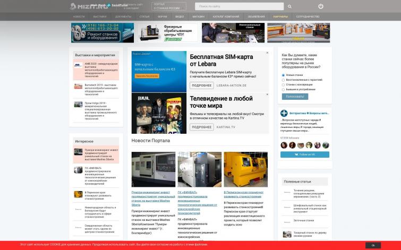This screenshot has width=401, height=250.
Task: Close the Lebara SIM card ad
Action: point(267,53)
